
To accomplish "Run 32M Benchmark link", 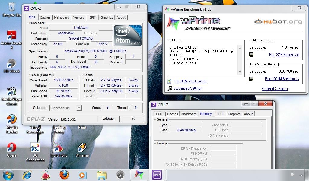I will click(284, 55).
